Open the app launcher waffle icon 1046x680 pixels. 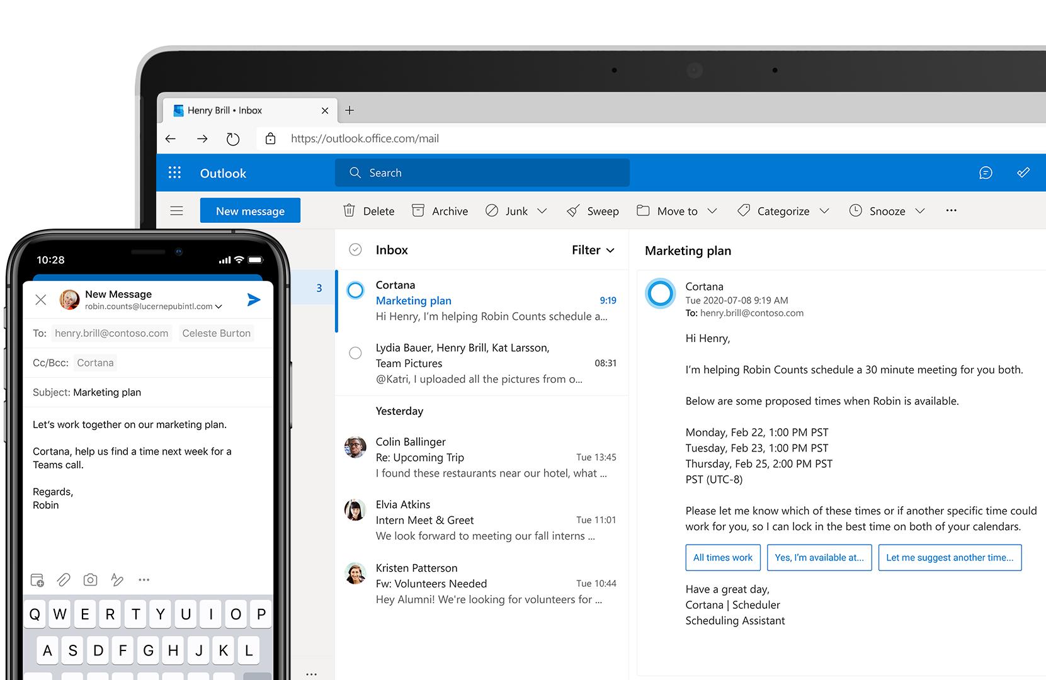(x=174, y=172)
